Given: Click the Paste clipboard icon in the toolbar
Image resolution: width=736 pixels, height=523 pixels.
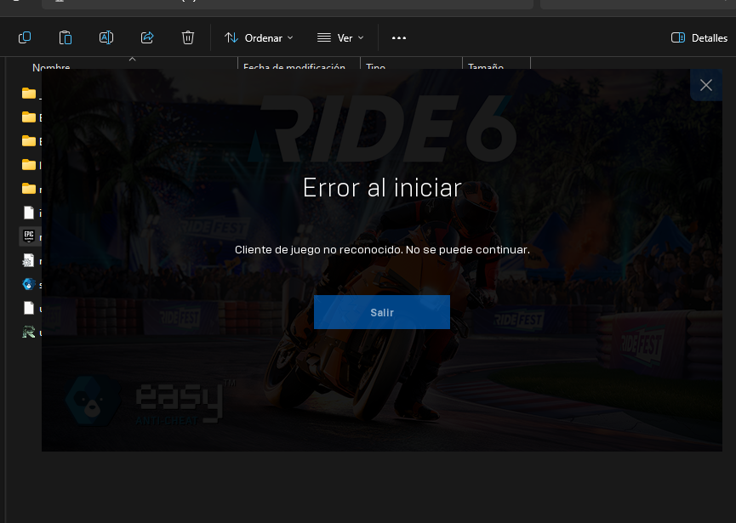Looking at the screenshot, I should coord(66,37).
